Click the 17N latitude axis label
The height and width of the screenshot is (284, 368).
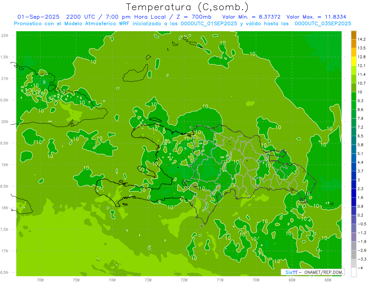click(x=5, y=251)
